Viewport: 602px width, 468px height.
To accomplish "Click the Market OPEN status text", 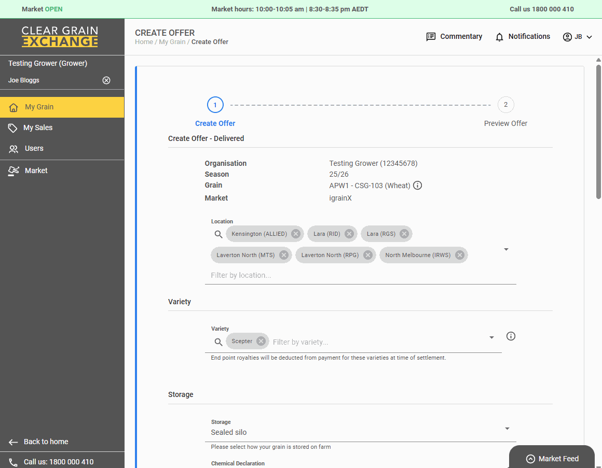I will coord(42,9).
